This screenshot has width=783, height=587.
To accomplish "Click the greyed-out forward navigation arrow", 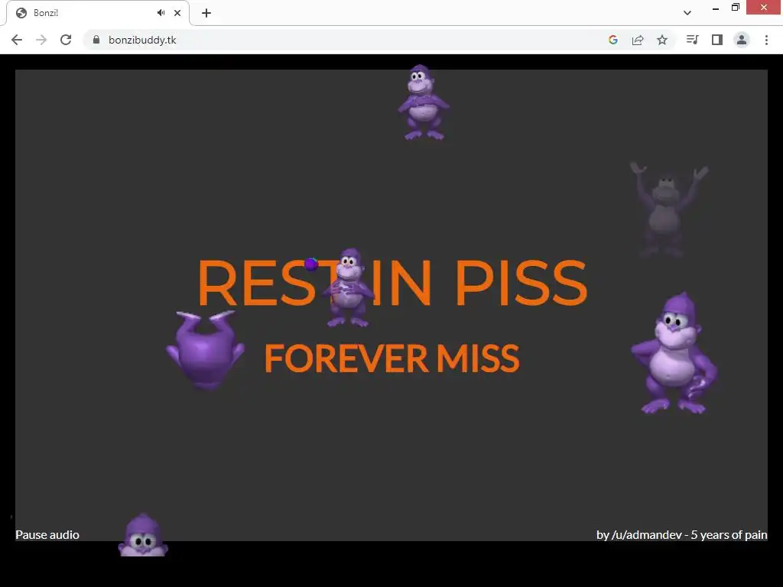I will pyautogui.click(x=41, y=40).
